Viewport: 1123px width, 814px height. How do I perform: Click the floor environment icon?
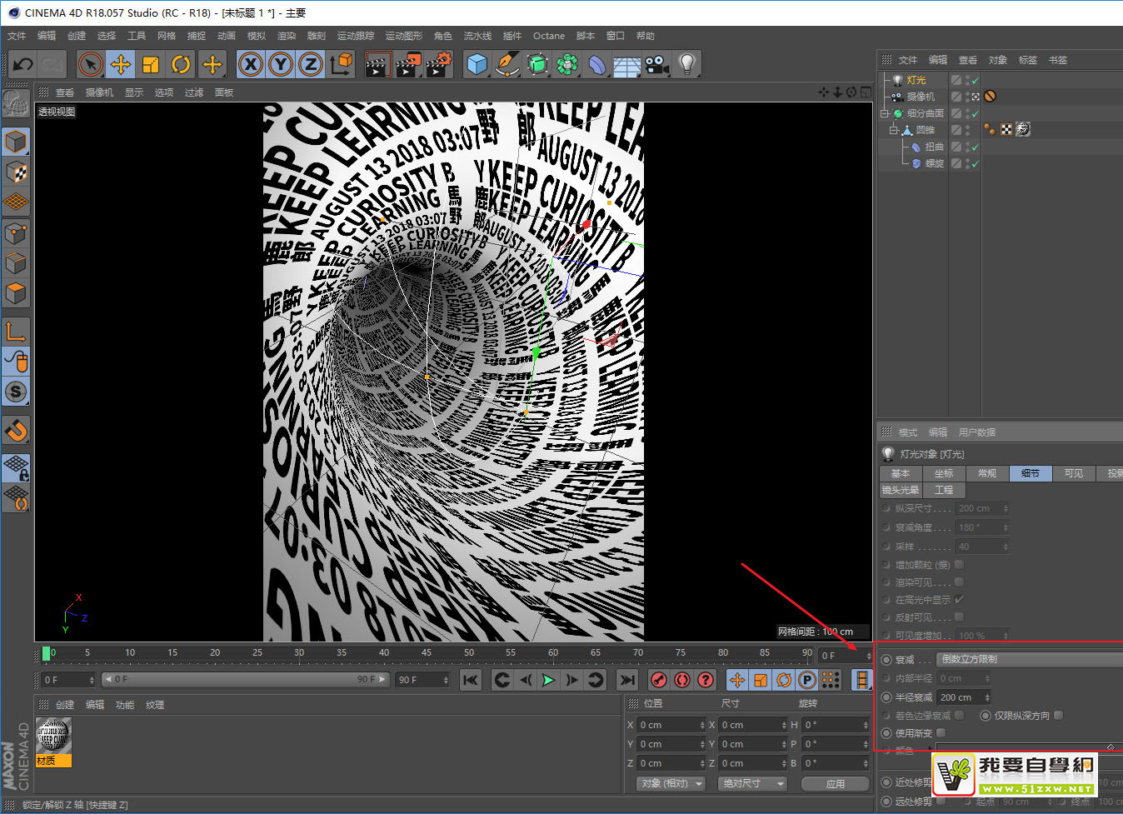pos(627,64)
